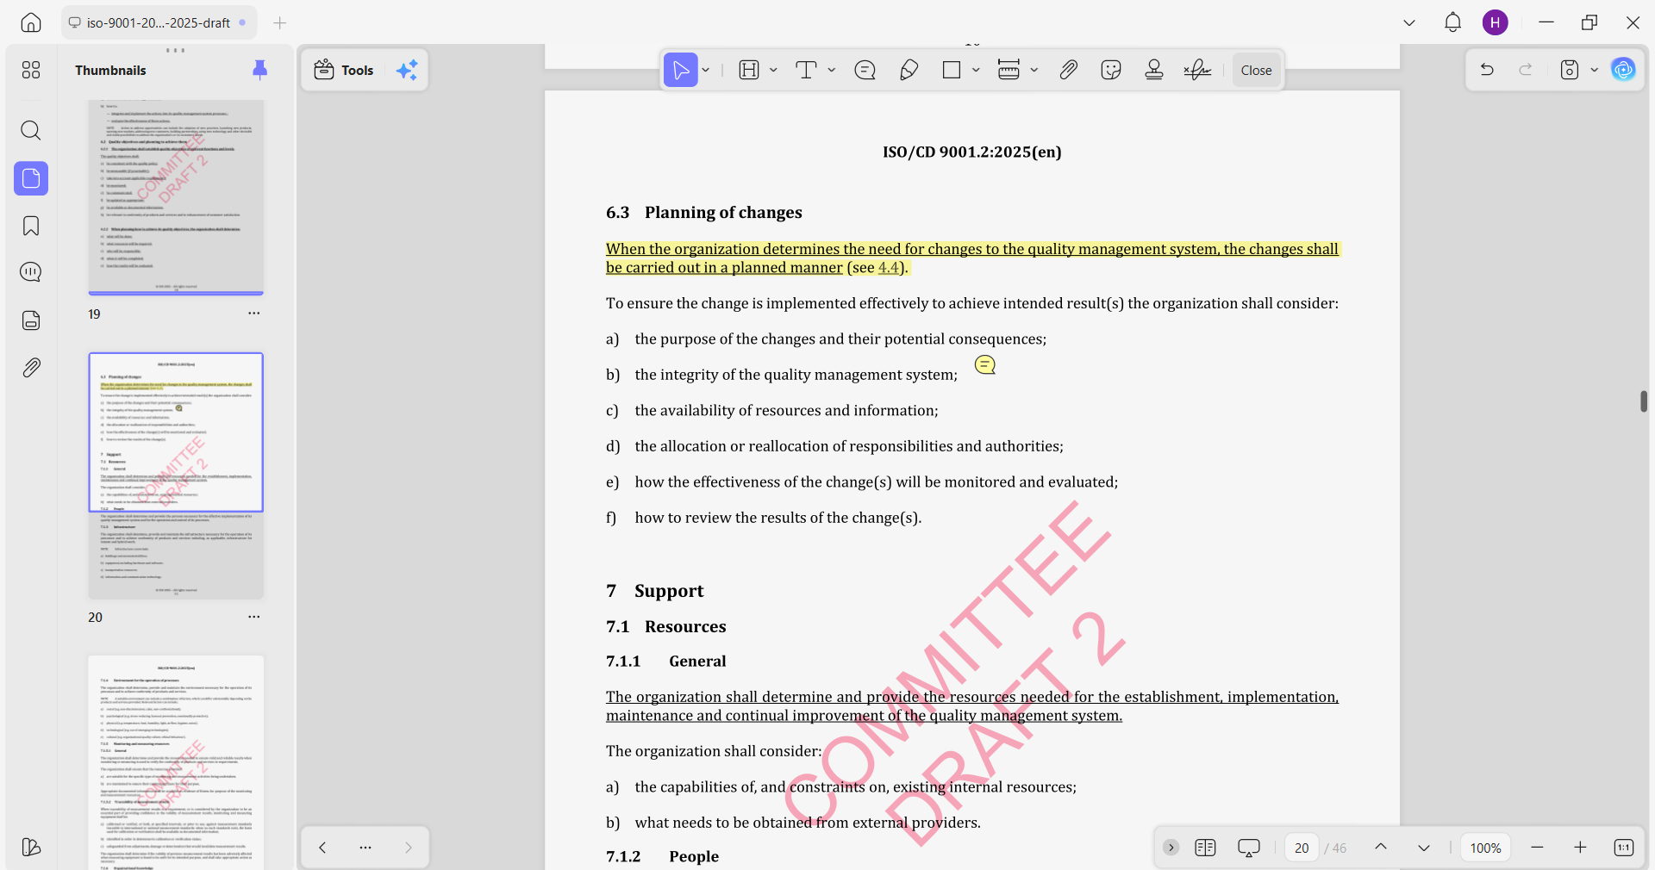This screenshot has width=1655, height=870.
Task: Open the sticky note comment on item b
Action: (x=984, y=365)
